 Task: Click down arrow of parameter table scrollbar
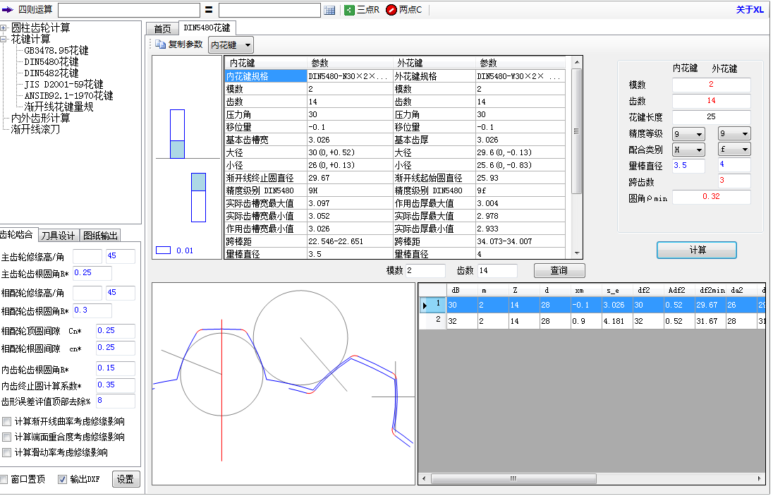coord(577,253)
